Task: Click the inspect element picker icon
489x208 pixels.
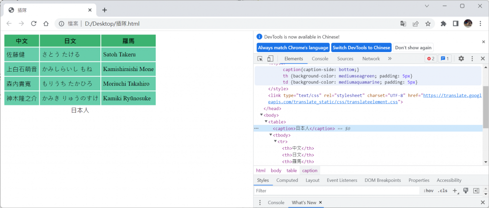Action: click(260, 59)
